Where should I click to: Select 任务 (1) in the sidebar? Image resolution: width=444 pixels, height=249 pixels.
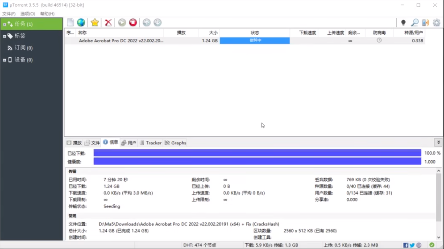click(31, 24)
